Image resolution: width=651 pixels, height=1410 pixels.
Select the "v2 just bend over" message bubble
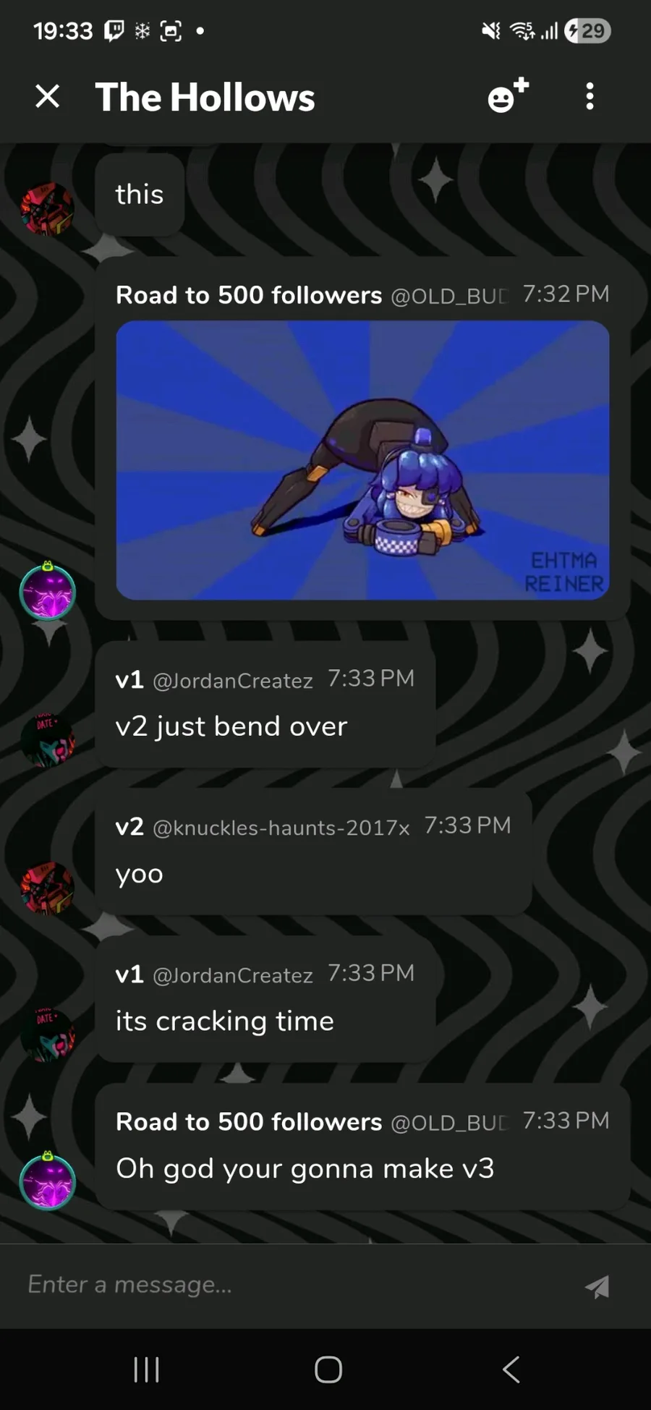[265, 705]
